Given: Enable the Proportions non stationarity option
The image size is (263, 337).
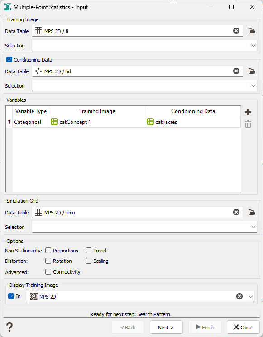Looking at the screenshot, I should pos(48,251).
